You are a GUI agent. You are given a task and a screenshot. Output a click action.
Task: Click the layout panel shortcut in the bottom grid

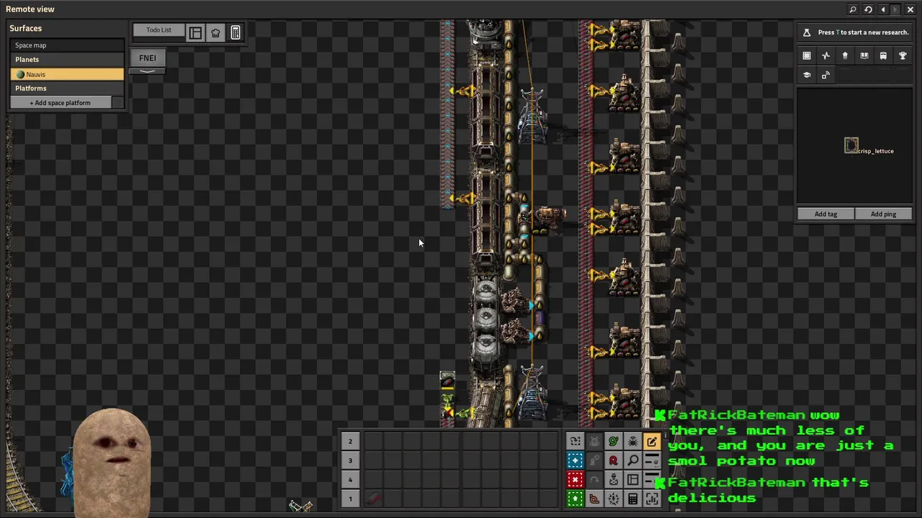click(x=632, y=480)
